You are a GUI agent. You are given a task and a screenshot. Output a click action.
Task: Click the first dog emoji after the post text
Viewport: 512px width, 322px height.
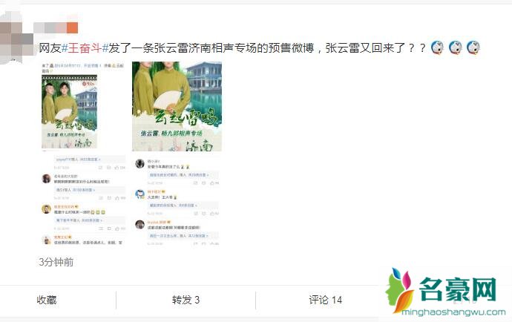[438, 47]
